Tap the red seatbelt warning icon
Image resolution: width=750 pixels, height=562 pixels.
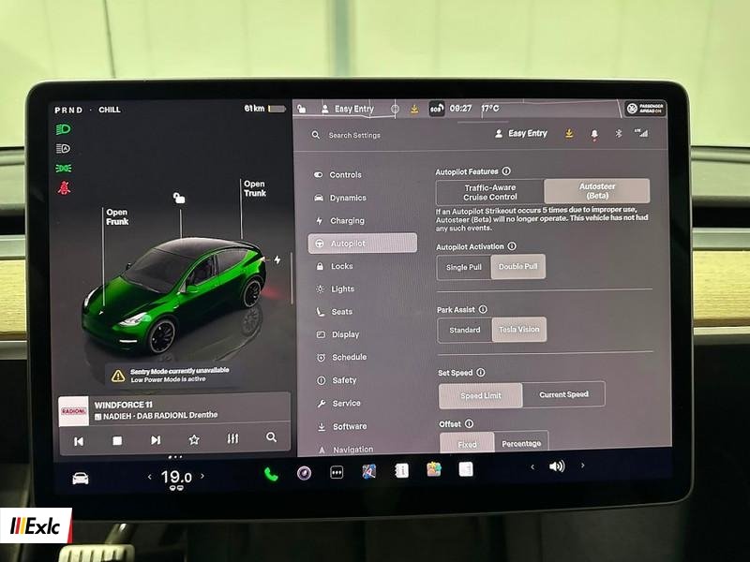[64, 188]
